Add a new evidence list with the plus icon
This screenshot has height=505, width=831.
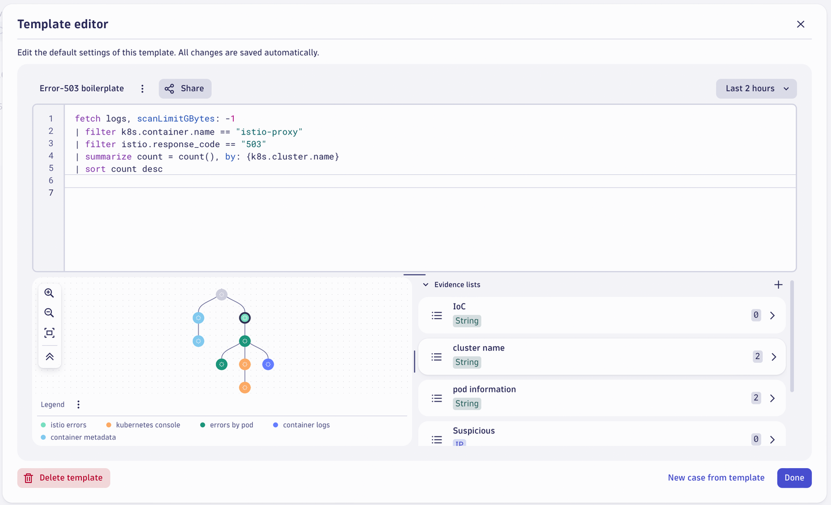[778, 284]
